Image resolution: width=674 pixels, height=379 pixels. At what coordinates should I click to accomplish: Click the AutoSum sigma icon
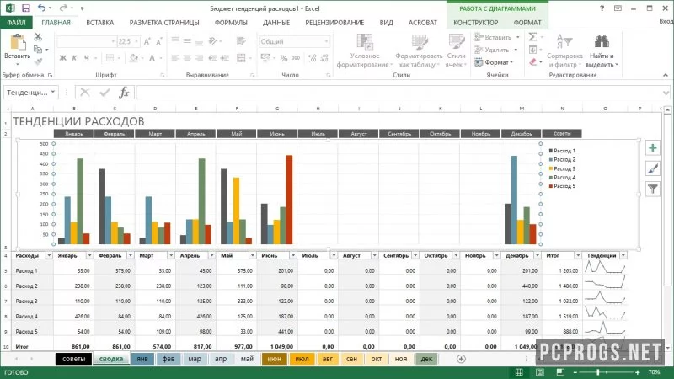tap(532, 37)
